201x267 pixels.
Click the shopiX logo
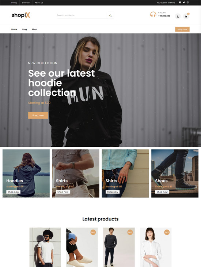[21, 15]
